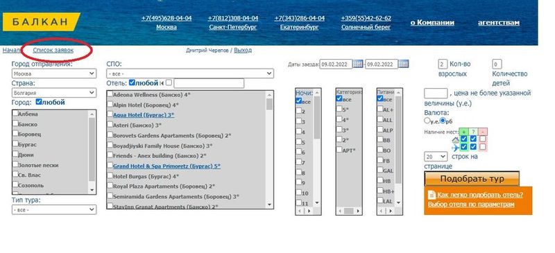
Task: Open the агентствам menu item
Action: [x=499, y=23]
